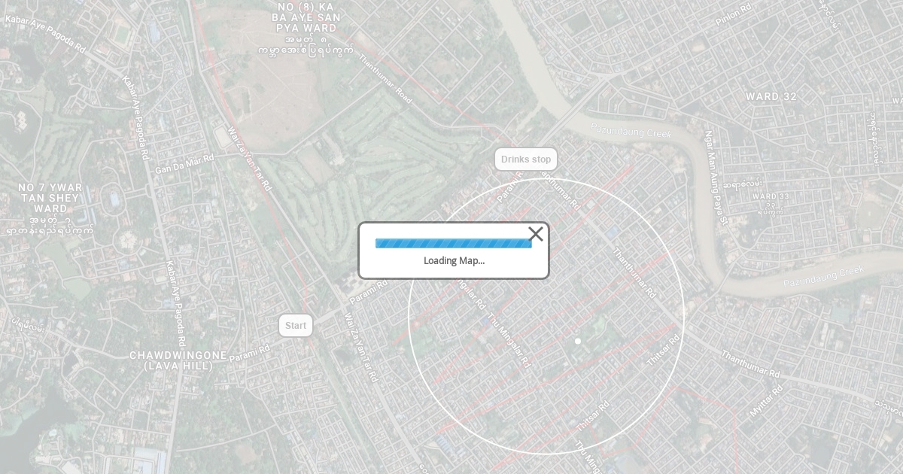This screenshot has width=903, height=474.
Task: Click the CHAWDWINGONE (LAVA HILL) label
Action: (x=178, y=360)
